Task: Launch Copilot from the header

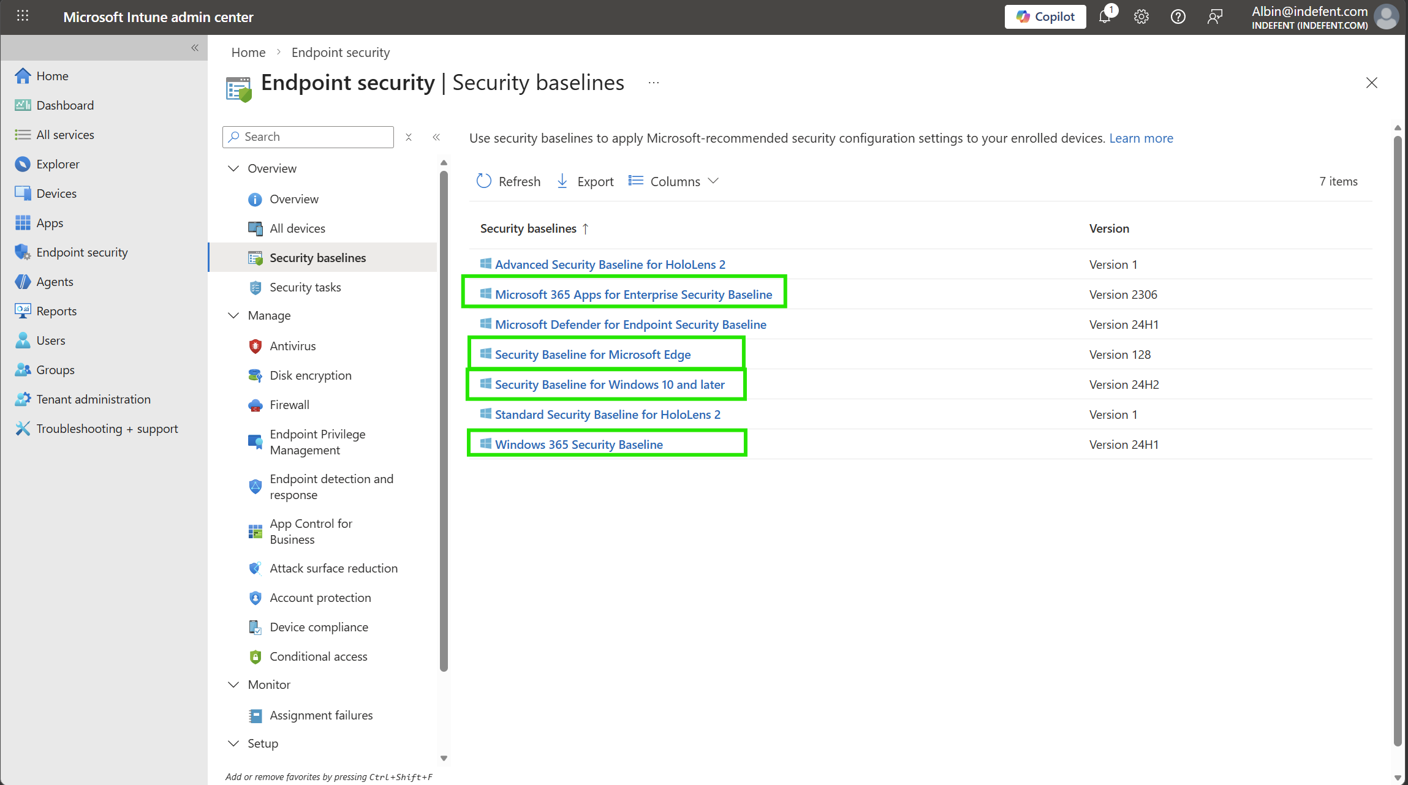Action: click(x=1045, y=17)
